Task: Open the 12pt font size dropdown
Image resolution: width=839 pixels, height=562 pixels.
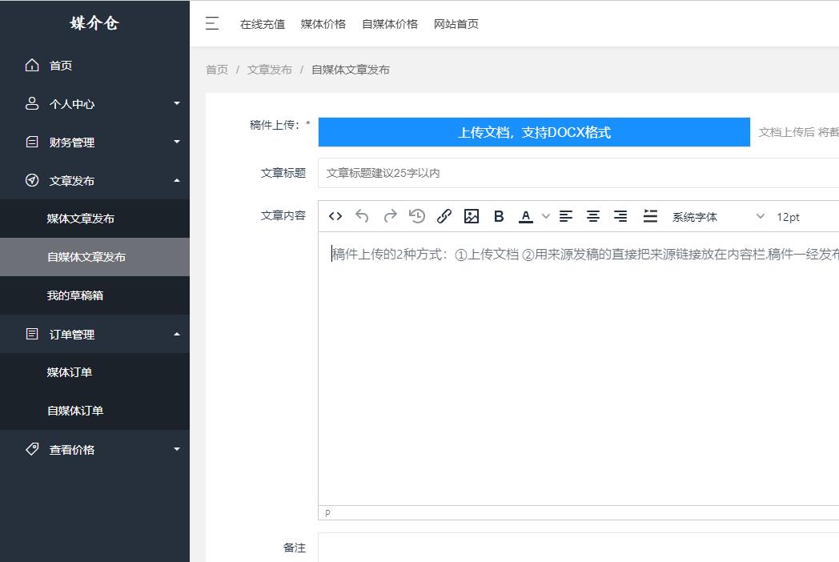Action: point(791,216)
